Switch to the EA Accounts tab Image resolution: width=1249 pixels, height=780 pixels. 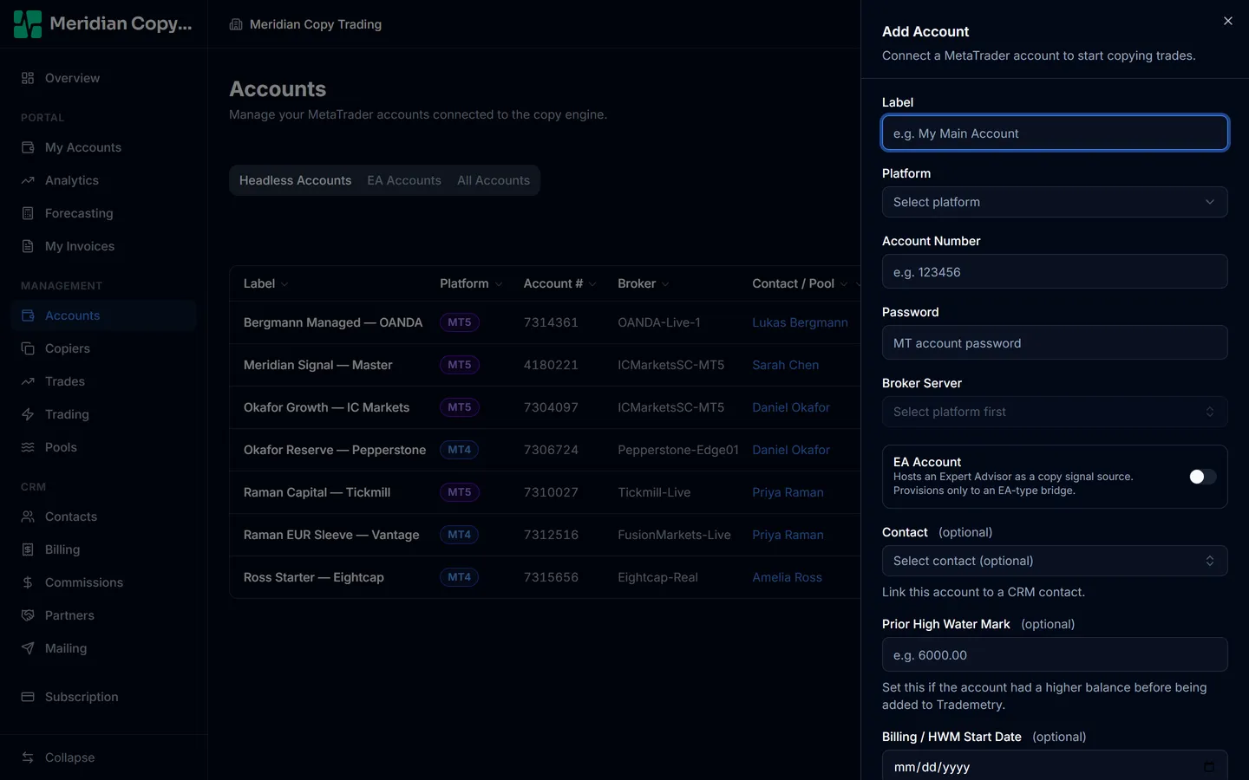click(x=404, y=180)
